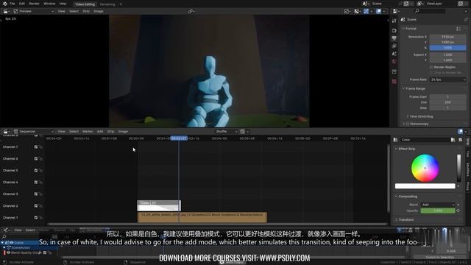The width and height of the screenshot is (471, 265).
Task: Click the white color swatch bar
Action: (x=425, y=186)
